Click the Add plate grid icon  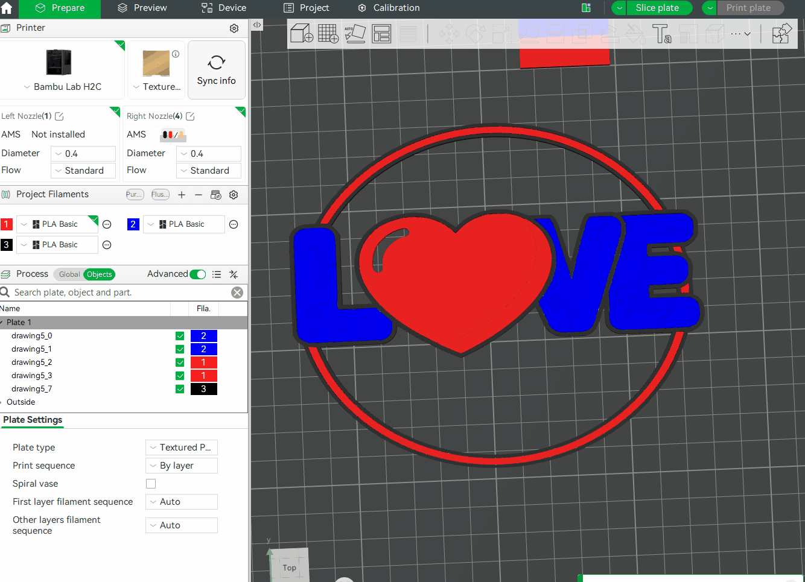click(328, 33)
